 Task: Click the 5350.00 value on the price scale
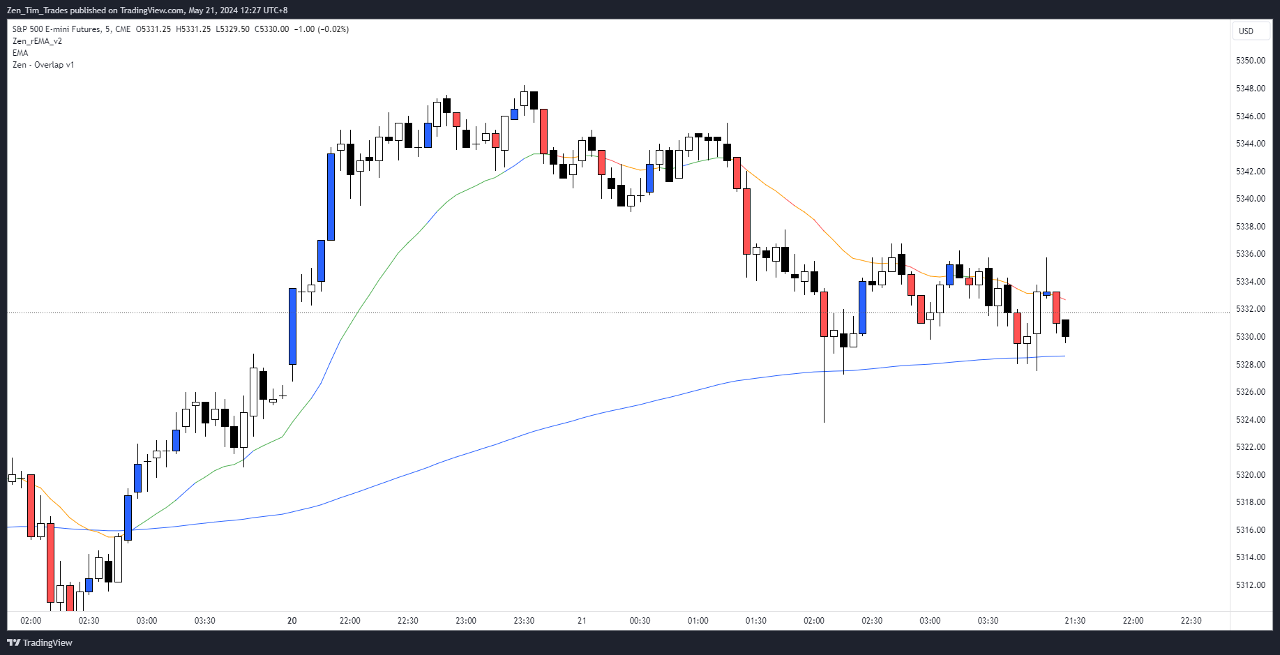pos(1249,61)
